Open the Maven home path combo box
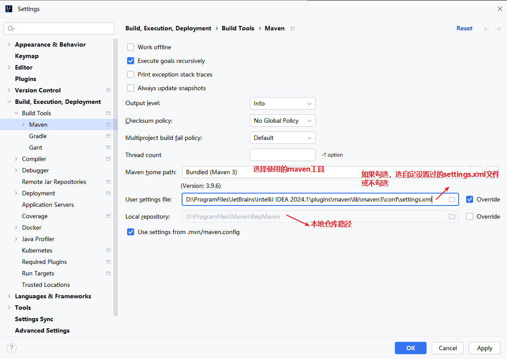This screenshot has height=359, width=507. (332, 172)
